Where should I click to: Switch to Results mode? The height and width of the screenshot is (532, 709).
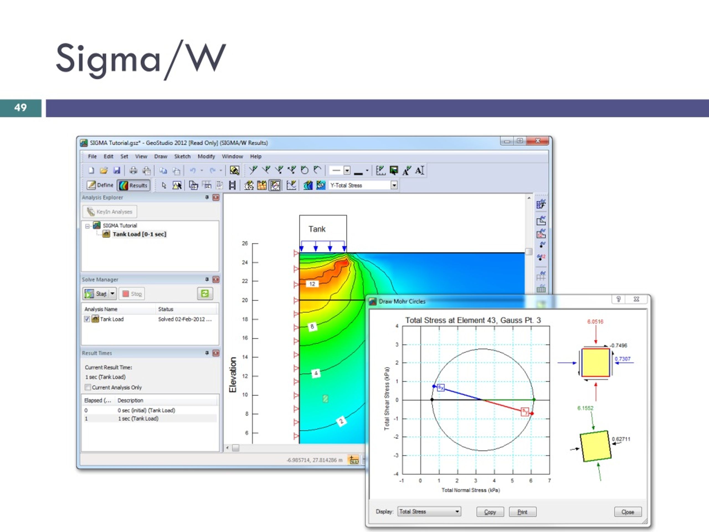point(133,185)
